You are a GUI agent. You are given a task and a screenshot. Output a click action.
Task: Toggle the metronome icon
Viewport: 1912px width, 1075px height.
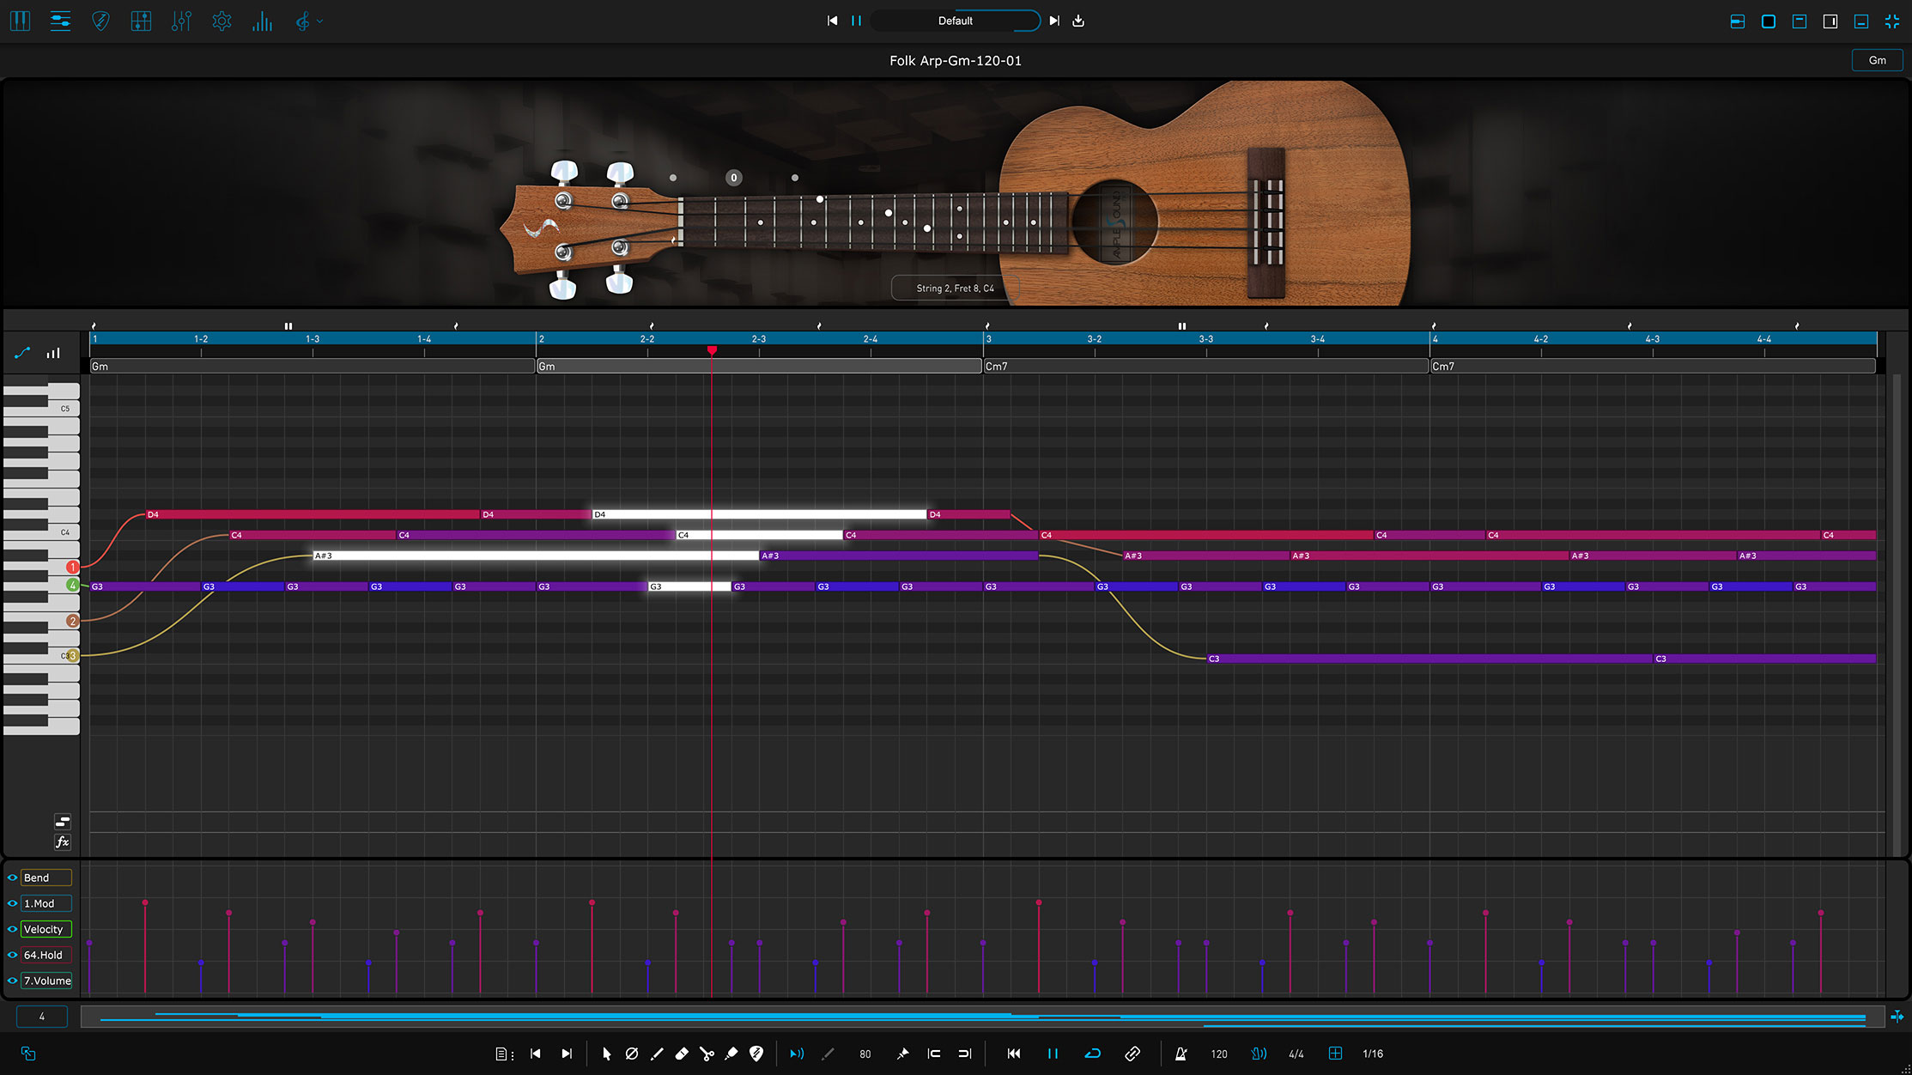pyautogui.click(x=1181, y=1054)
